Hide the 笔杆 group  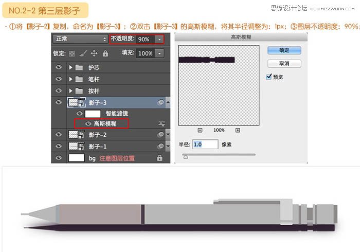(x=59, y=79)
